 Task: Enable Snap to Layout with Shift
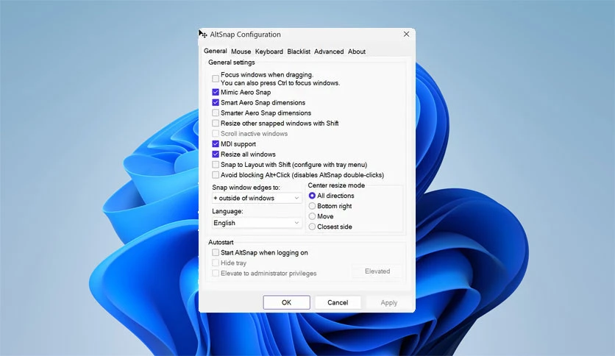pos(216,165)
